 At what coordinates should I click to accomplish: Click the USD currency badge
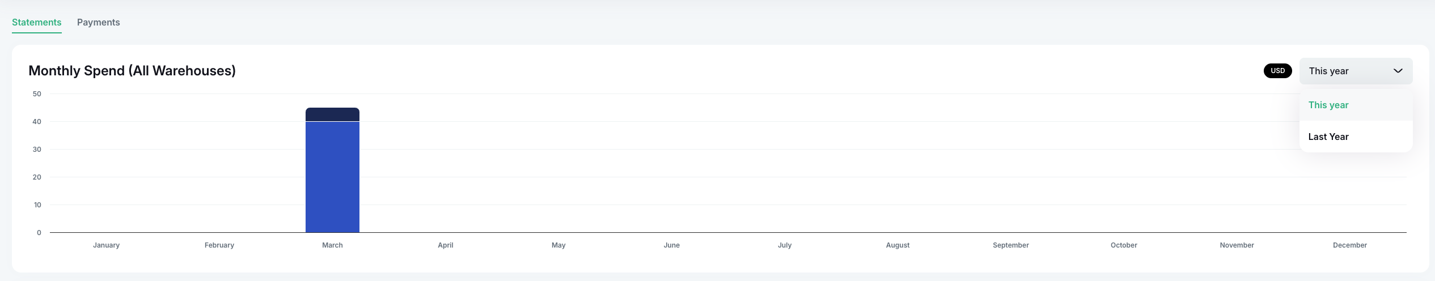(1277, 71)
